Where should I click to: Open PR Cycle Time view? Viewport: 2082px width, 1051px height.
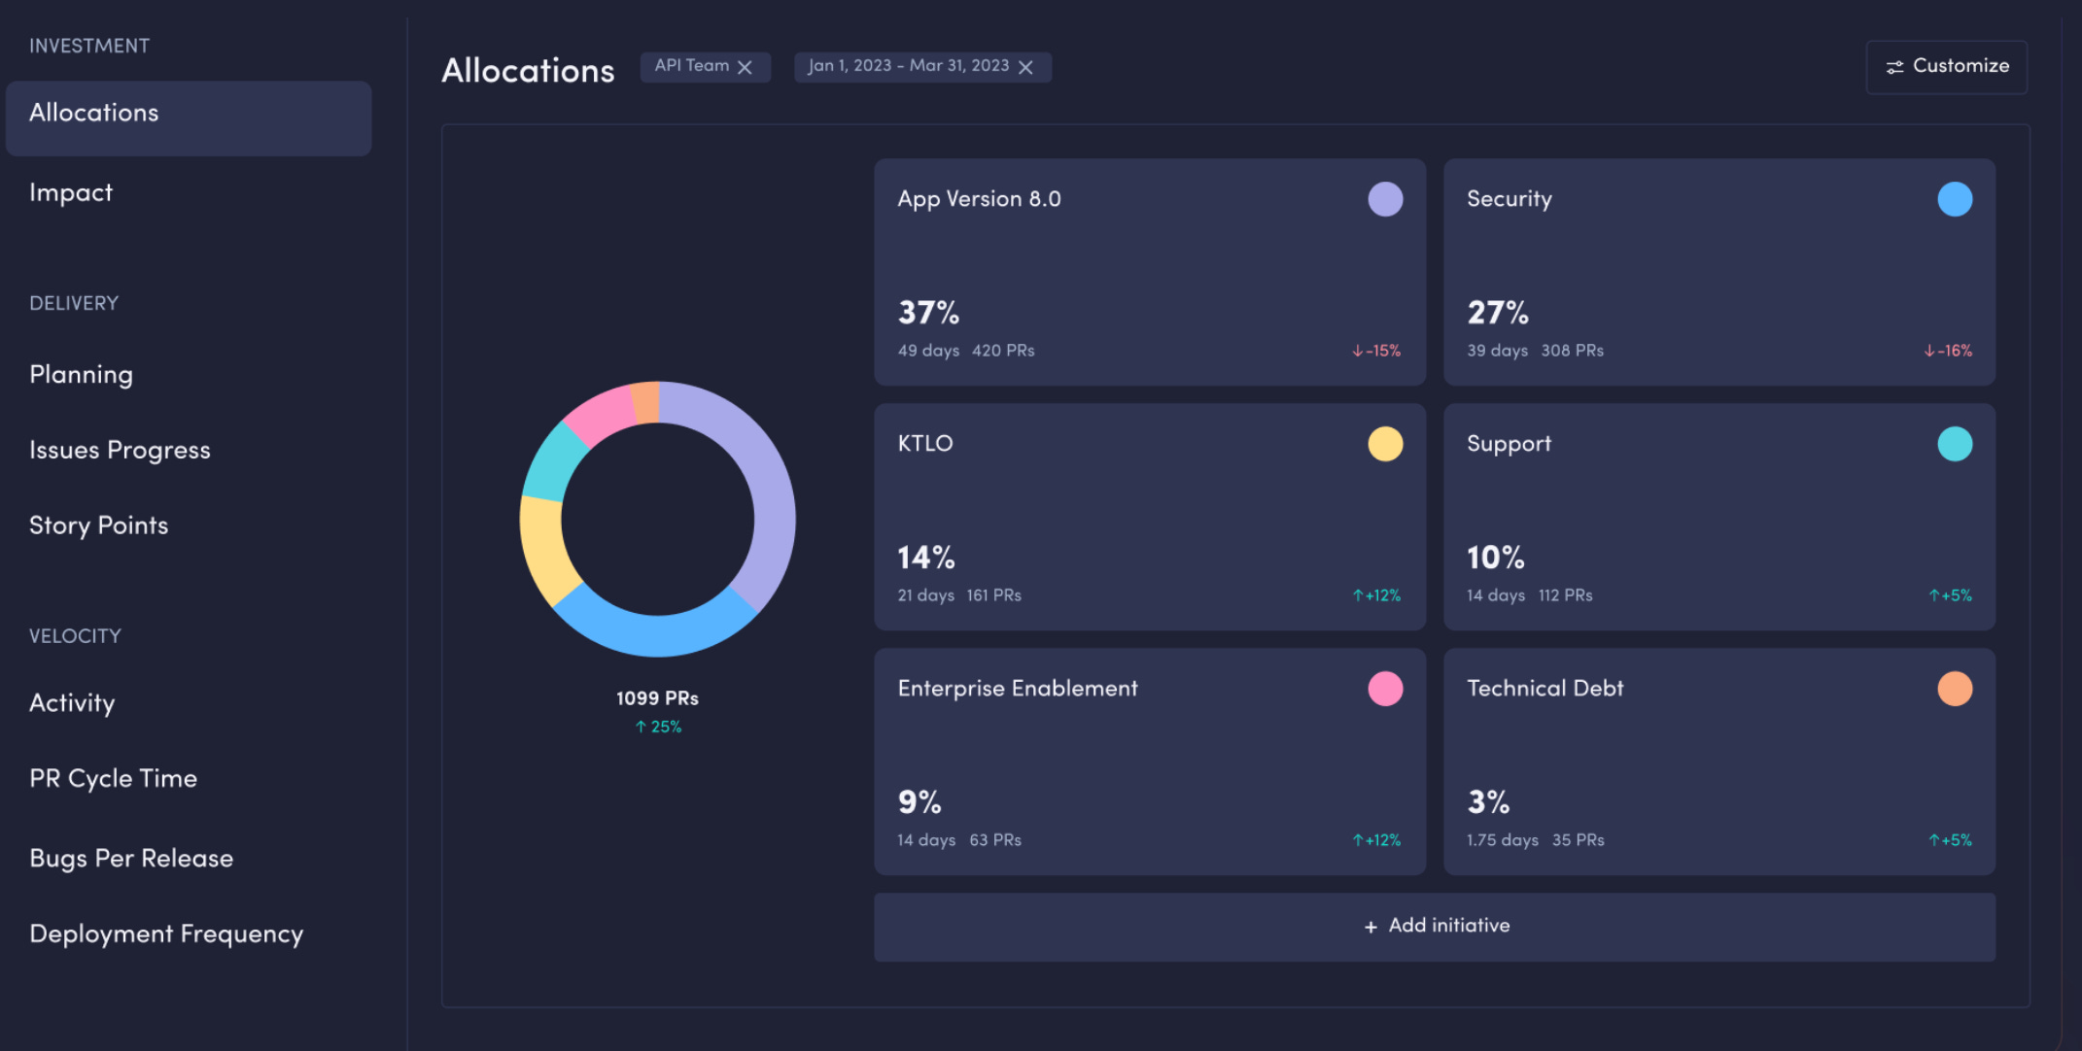click(x=113, y=778)
